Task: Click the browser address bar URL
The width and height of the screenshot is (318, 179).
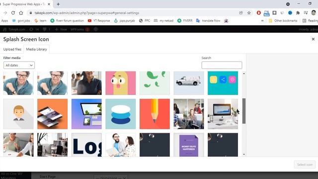Action: (87, 13)
